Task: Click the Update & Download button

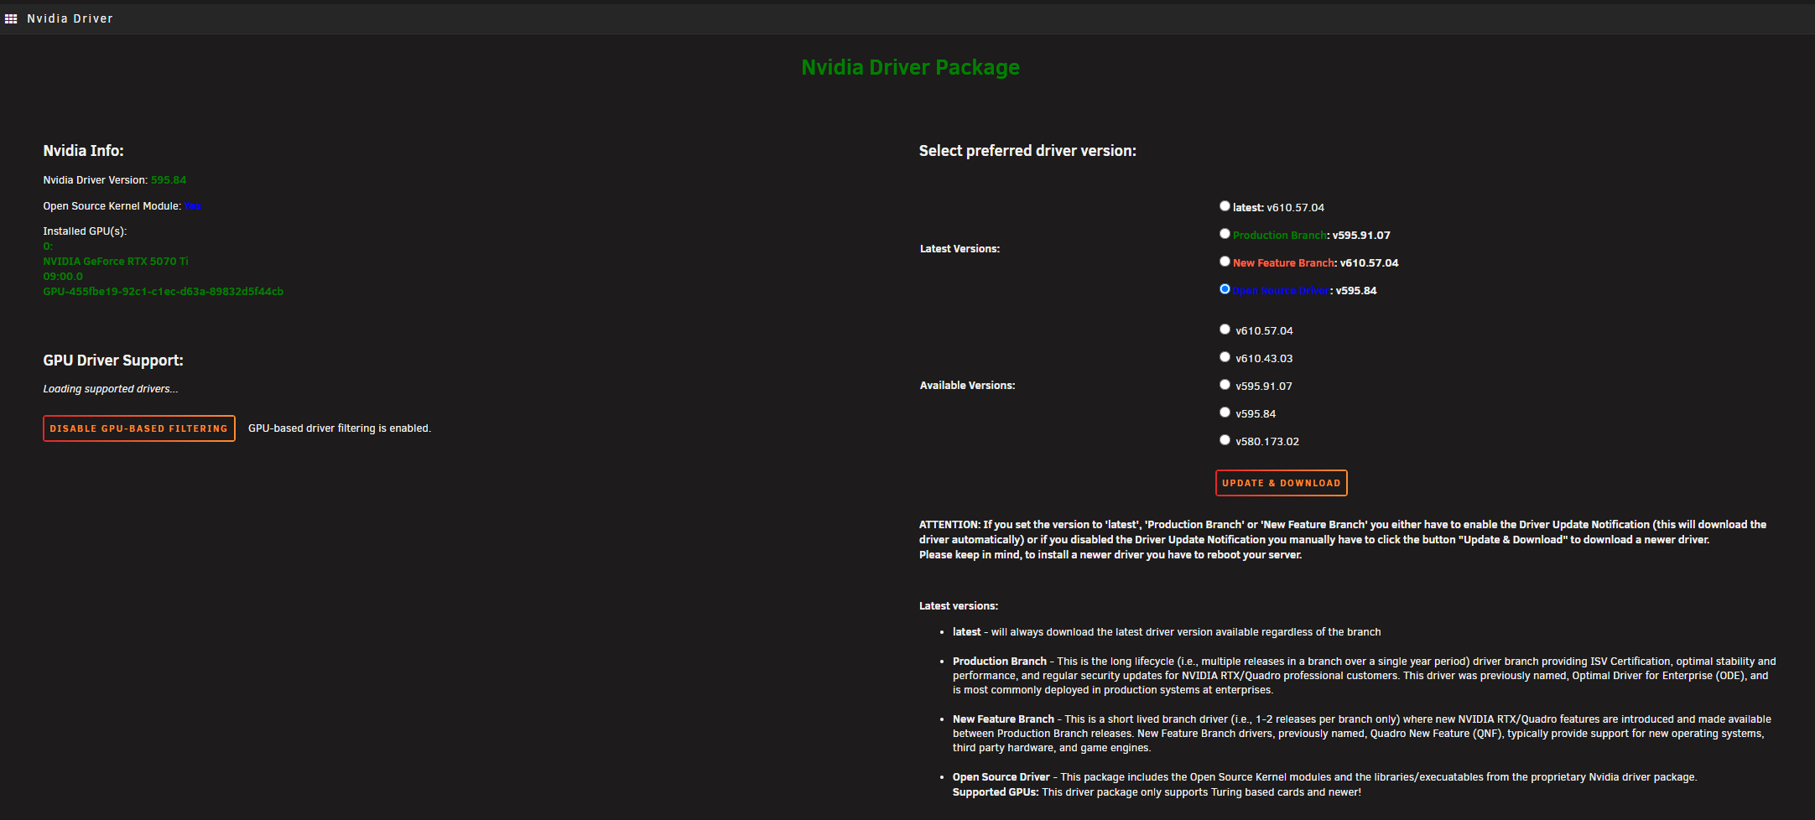Action: click(x=1282, y=483)
